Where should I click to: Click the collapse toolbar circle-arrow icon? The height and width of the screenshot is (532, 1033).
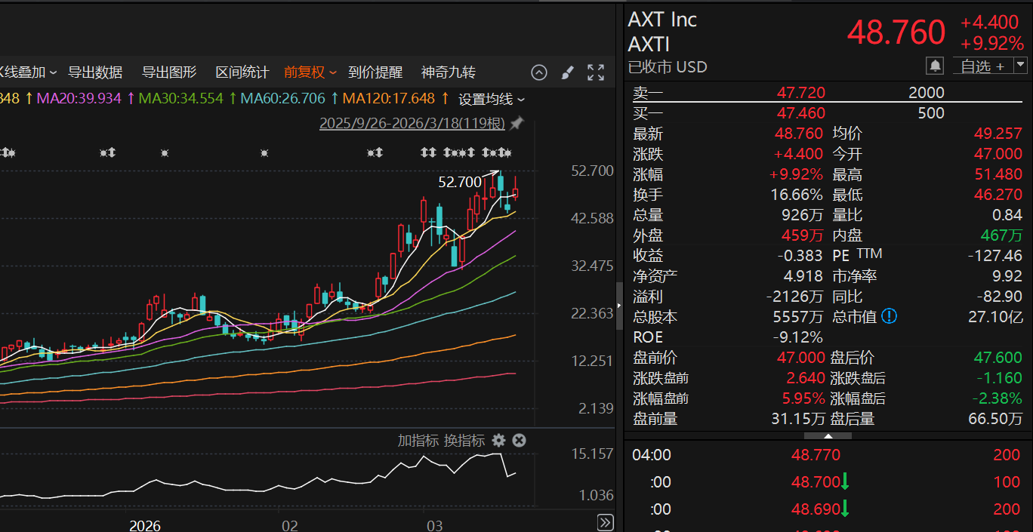click(538, 72)
